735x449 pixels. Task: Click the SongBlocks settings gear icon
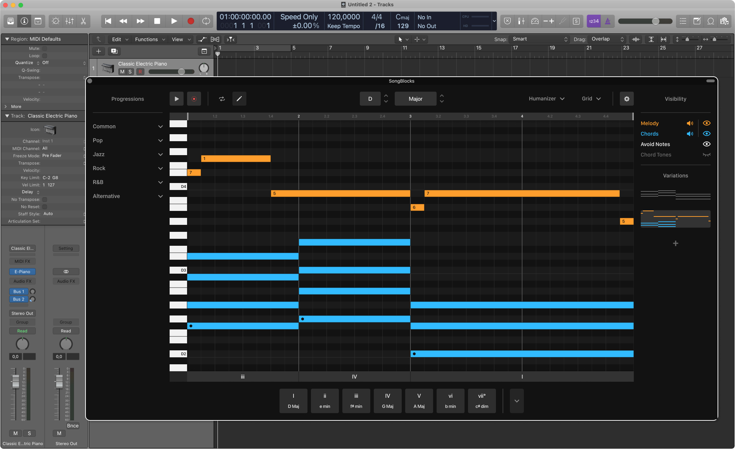(626, 99)
